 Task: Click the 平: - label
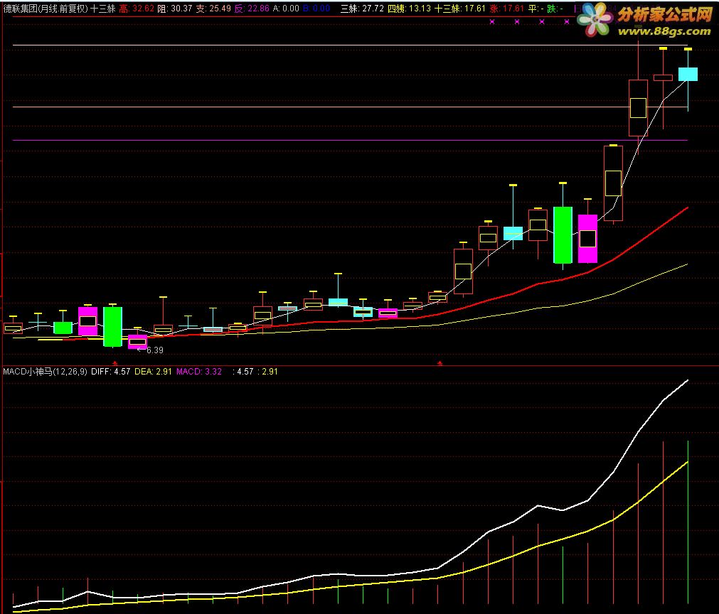pyautogui.click(x=536, y=9)
